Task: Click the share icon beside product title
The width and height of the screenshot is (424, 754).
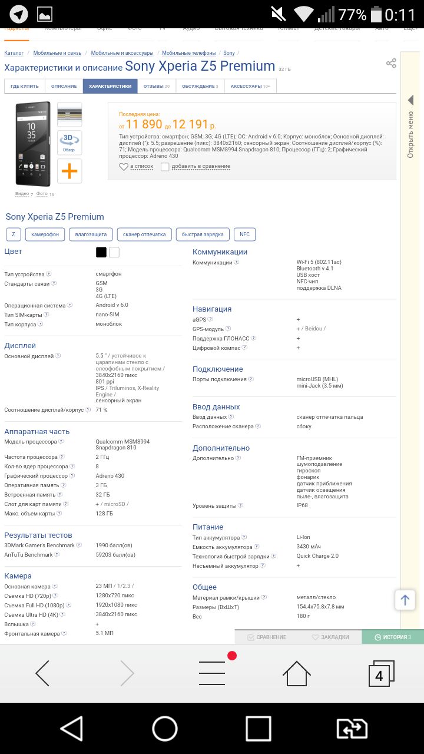Action: [391, 63]
